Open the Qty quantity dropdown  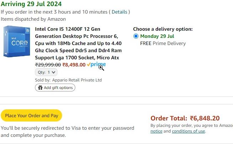[46, 72]
